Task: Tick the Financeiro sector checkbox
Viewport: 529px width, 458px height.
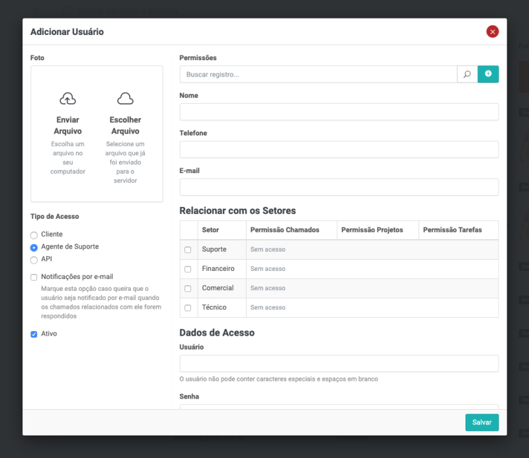Action: [x=188, y=269]
